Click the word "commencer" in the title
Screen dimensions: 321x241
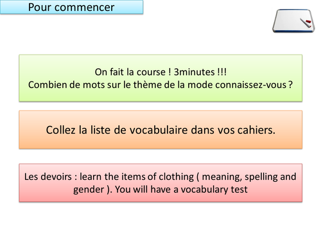(84, 8)
